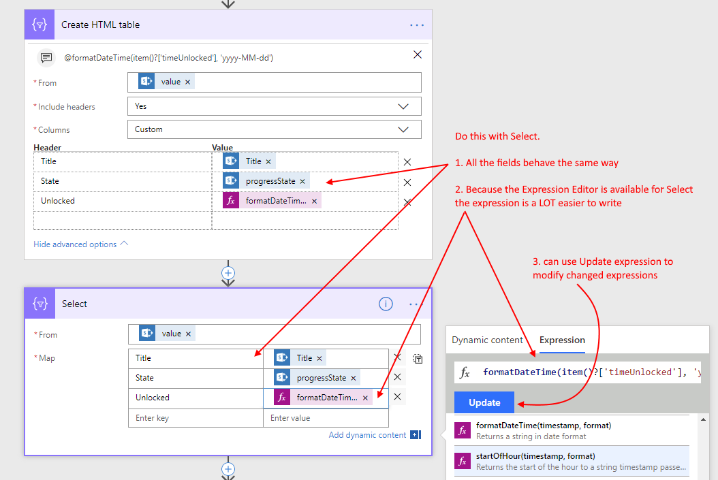Delete the Title row in HTML table
This screenshot has width=718, height=480.
tap(407, 162)
